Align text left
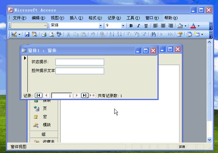 pyautogui.click(x=156, y=26)
